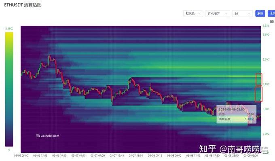The height and width of the screenshot is (161, 275).
Task: Click the tooltip showing 2024-05-09 08:00
Action: click(236, 114)
